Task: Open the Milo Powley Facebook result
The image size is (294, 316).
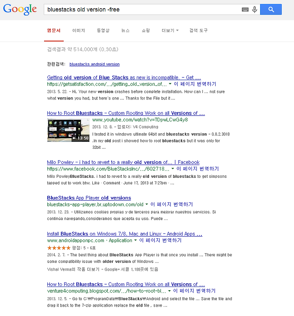Action: (123, 162)
